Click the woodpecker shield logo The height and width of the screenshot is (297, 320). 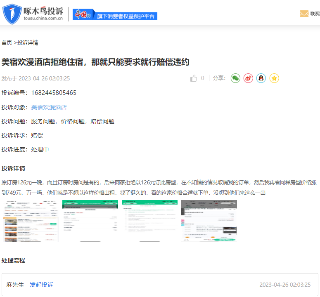(x=12, y=14)
